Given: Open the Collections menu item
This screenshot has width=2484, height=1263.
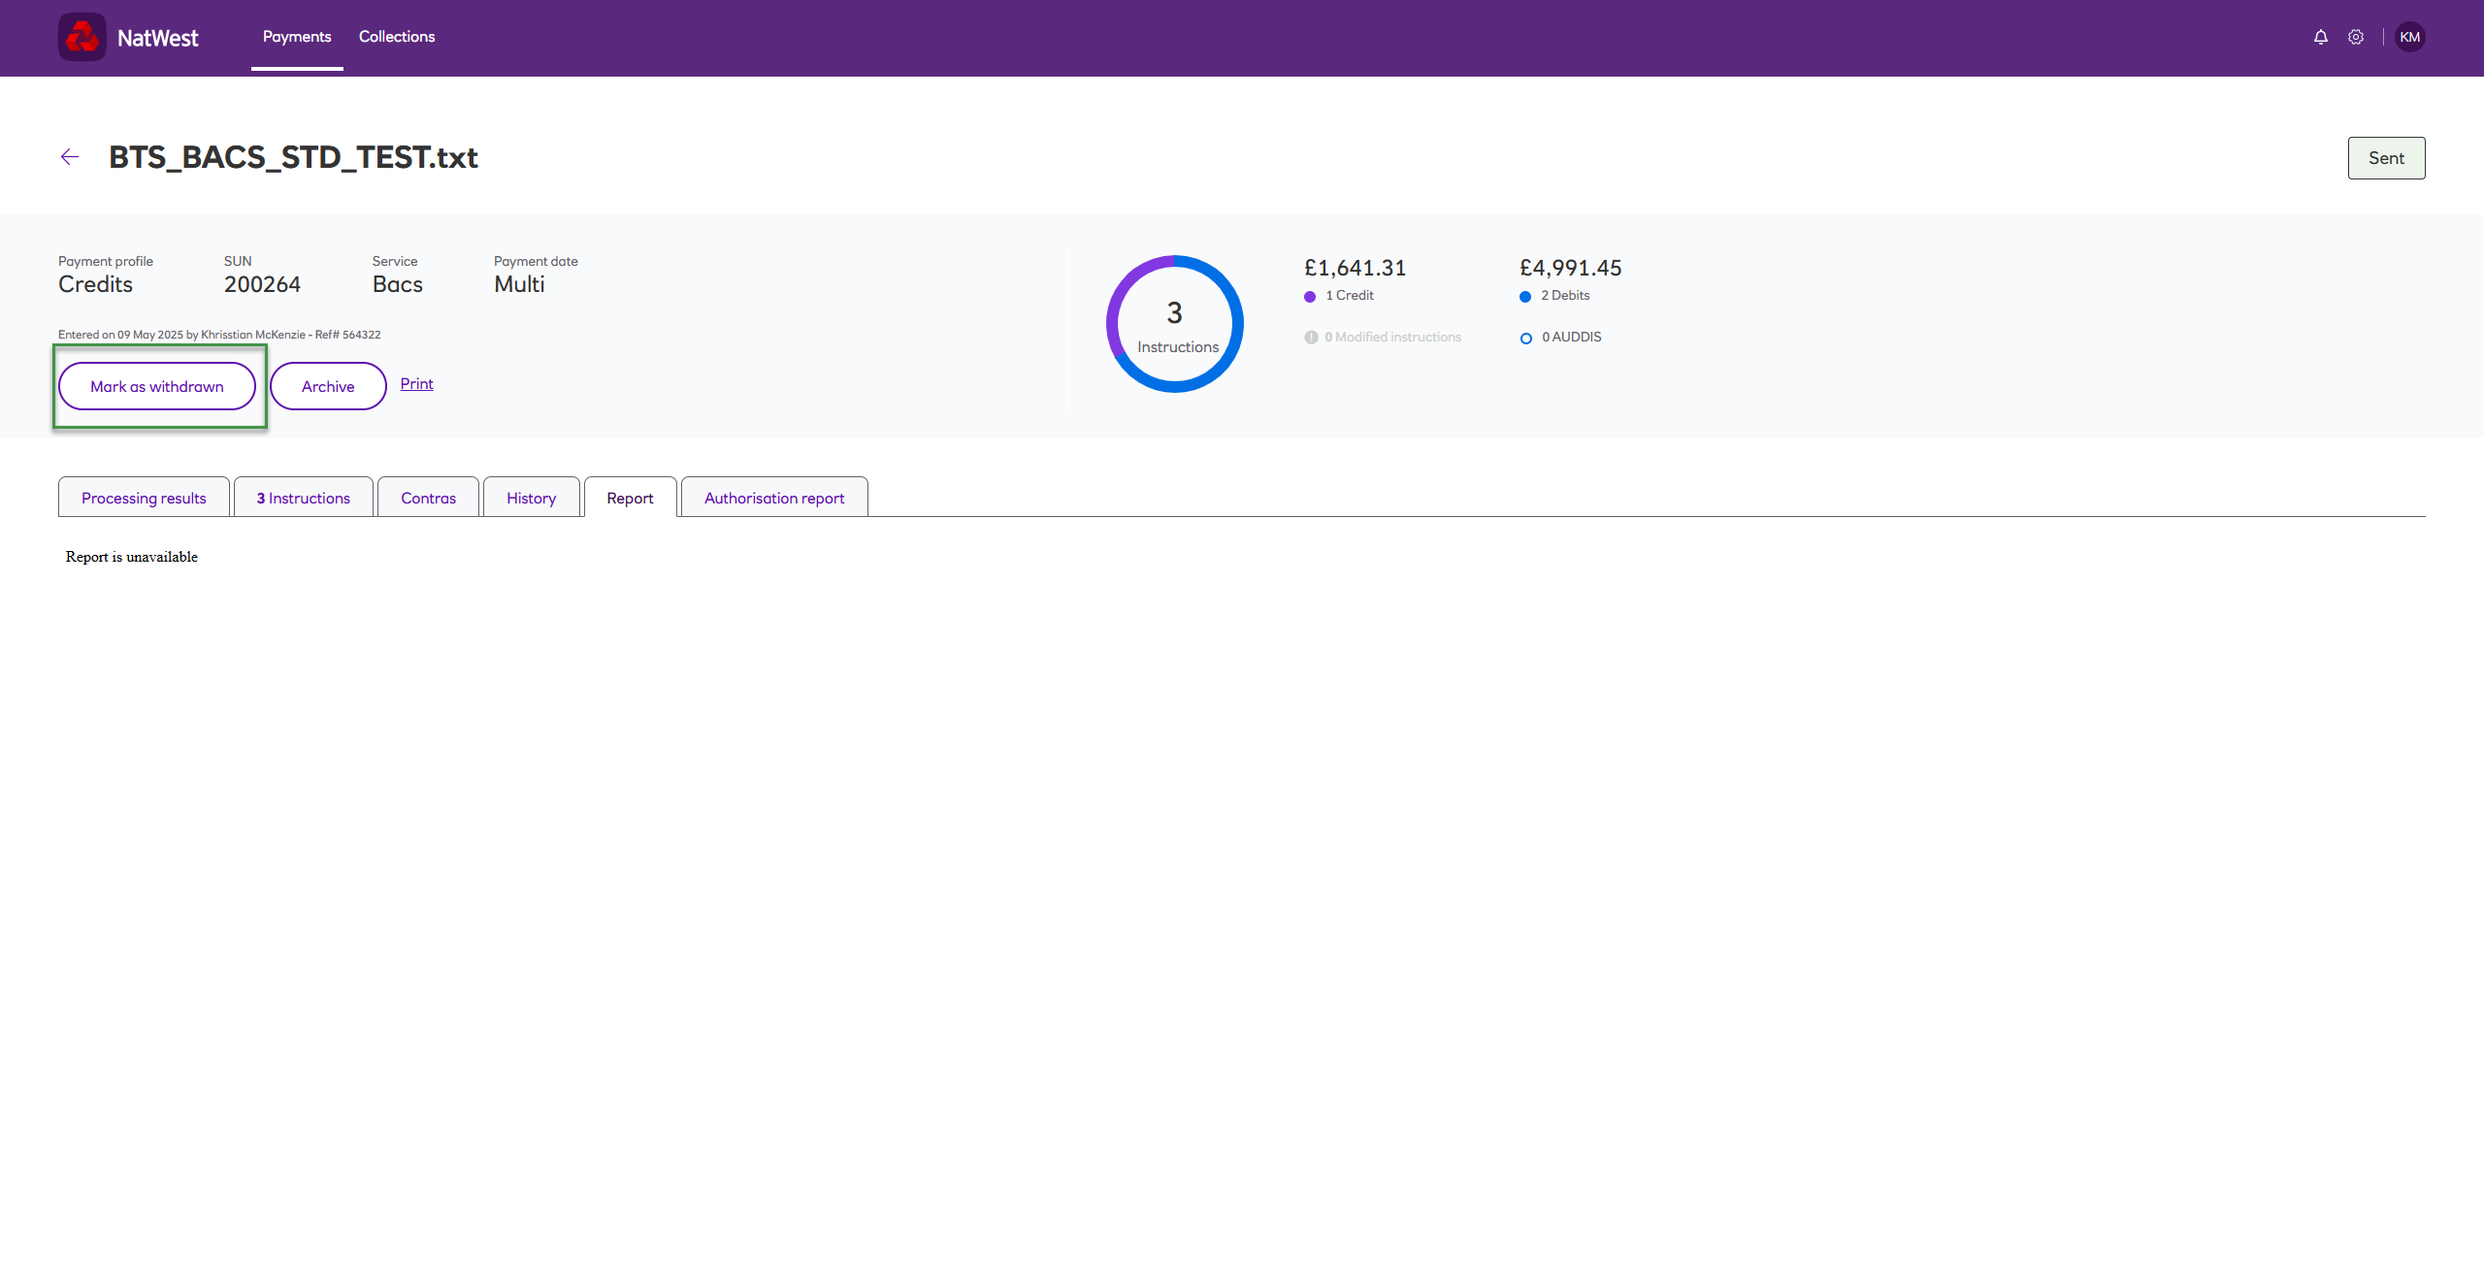Looking at the screenshot, I should pyautogui.click(x=397, y=37).
